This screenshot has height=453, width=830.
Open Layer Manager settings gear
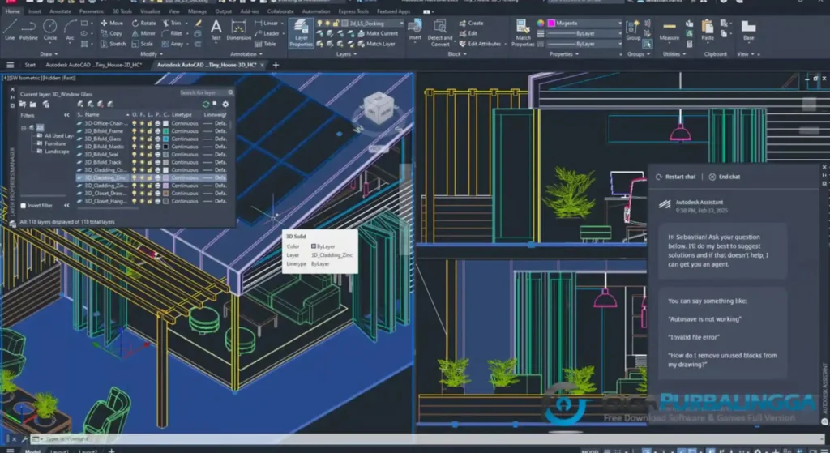coord(225,105)
